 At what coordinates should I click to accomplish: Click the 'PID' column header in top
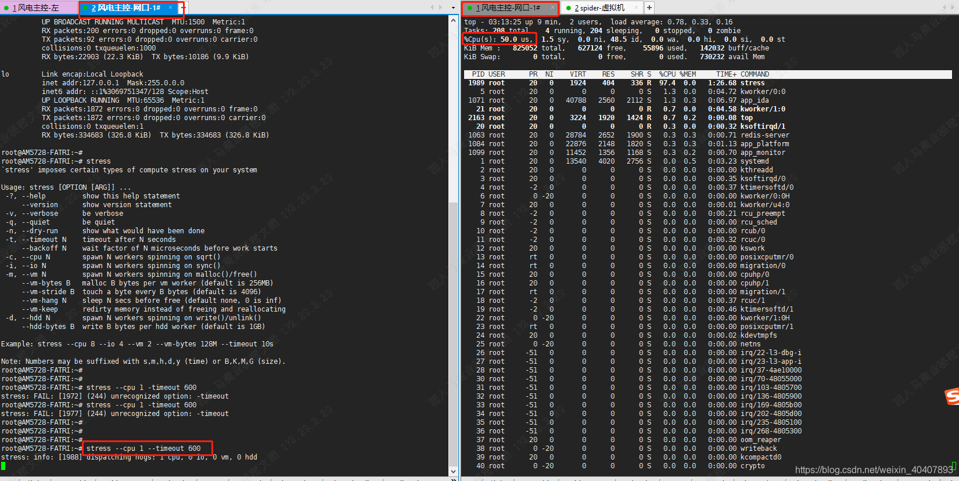coord(478,74)
